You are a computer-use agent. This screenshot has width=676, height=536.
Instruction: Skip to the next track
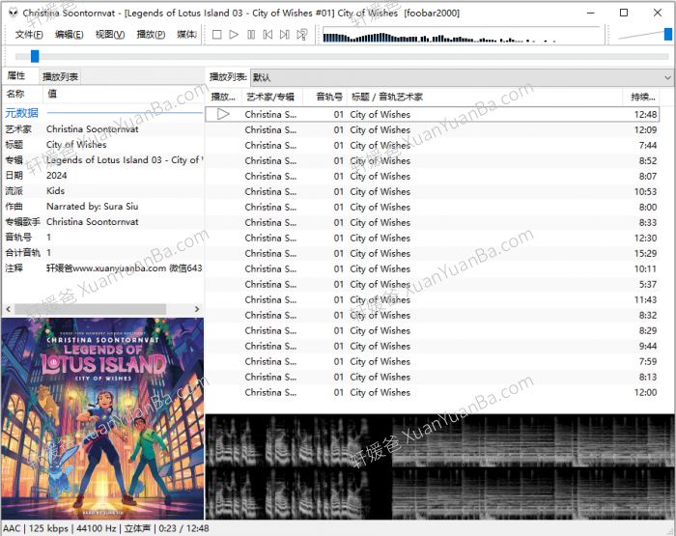tap(284, 35)
